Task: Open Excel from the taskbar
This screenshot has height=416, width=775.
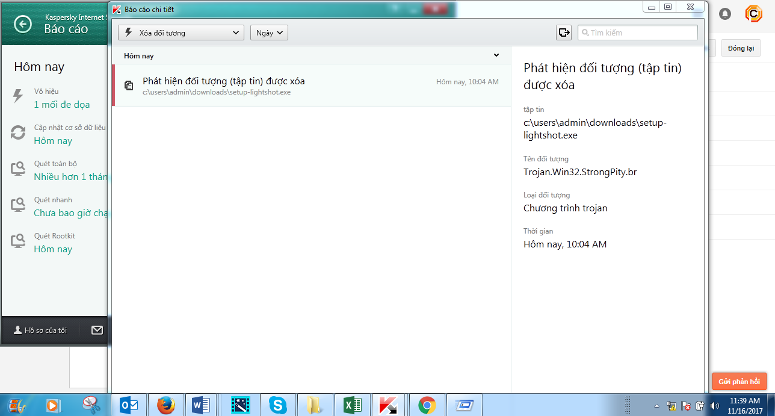Action: (352, 405)
